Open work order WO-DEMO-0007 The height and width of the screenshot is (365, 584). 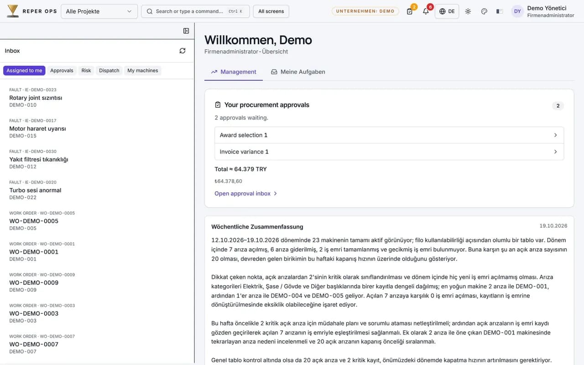coord(97,344)
